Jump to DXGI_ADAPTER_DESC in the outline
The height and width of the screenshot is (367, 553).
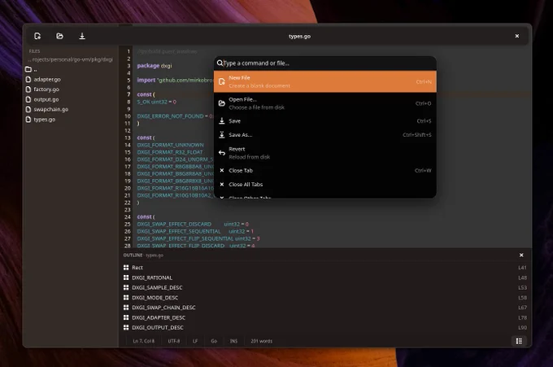pyautogui.click(x=324, y=317)
